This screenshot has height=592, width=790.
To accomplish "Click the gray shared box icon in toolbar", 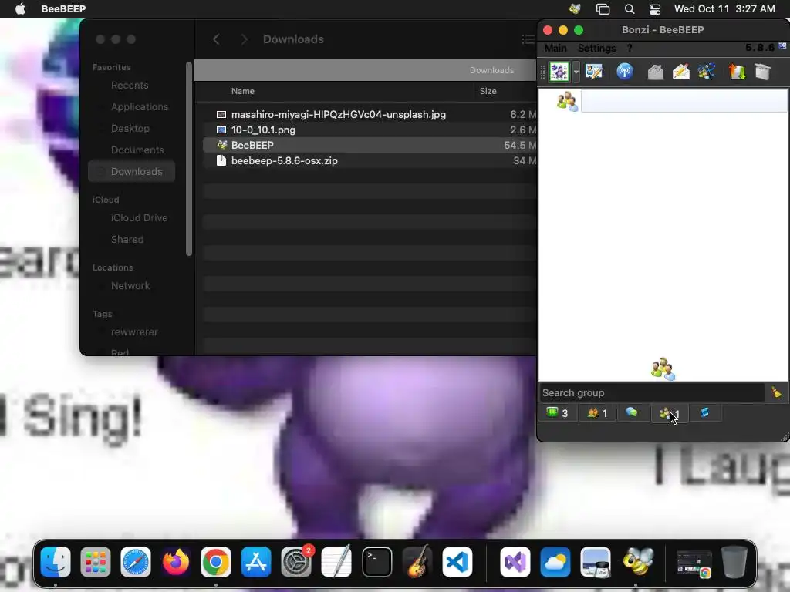I will [763, 72].
